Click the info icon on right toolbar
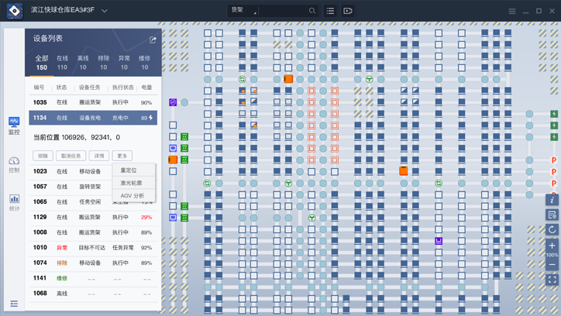 click(552, 200)
